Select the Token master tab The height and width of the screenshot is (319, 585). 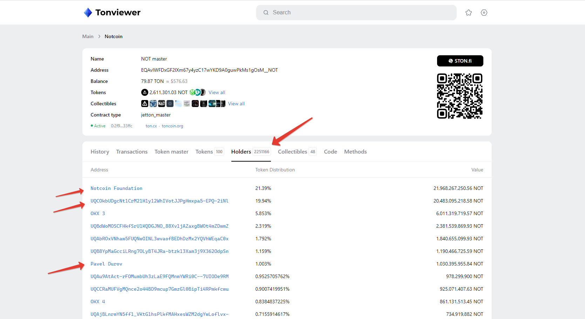171,151
